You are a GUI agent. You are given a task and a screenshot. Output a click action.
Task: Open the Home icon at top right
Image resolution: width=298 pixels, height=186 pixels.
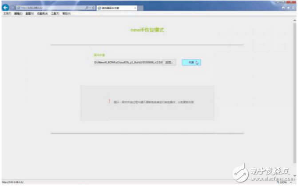283,8
